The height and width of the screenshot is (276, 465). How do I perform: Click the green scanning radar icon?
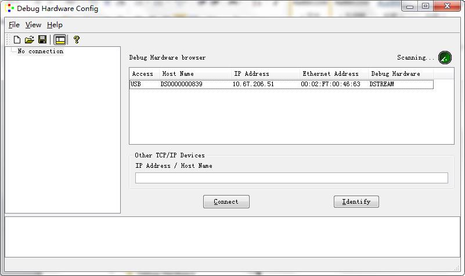click(445, 58)
